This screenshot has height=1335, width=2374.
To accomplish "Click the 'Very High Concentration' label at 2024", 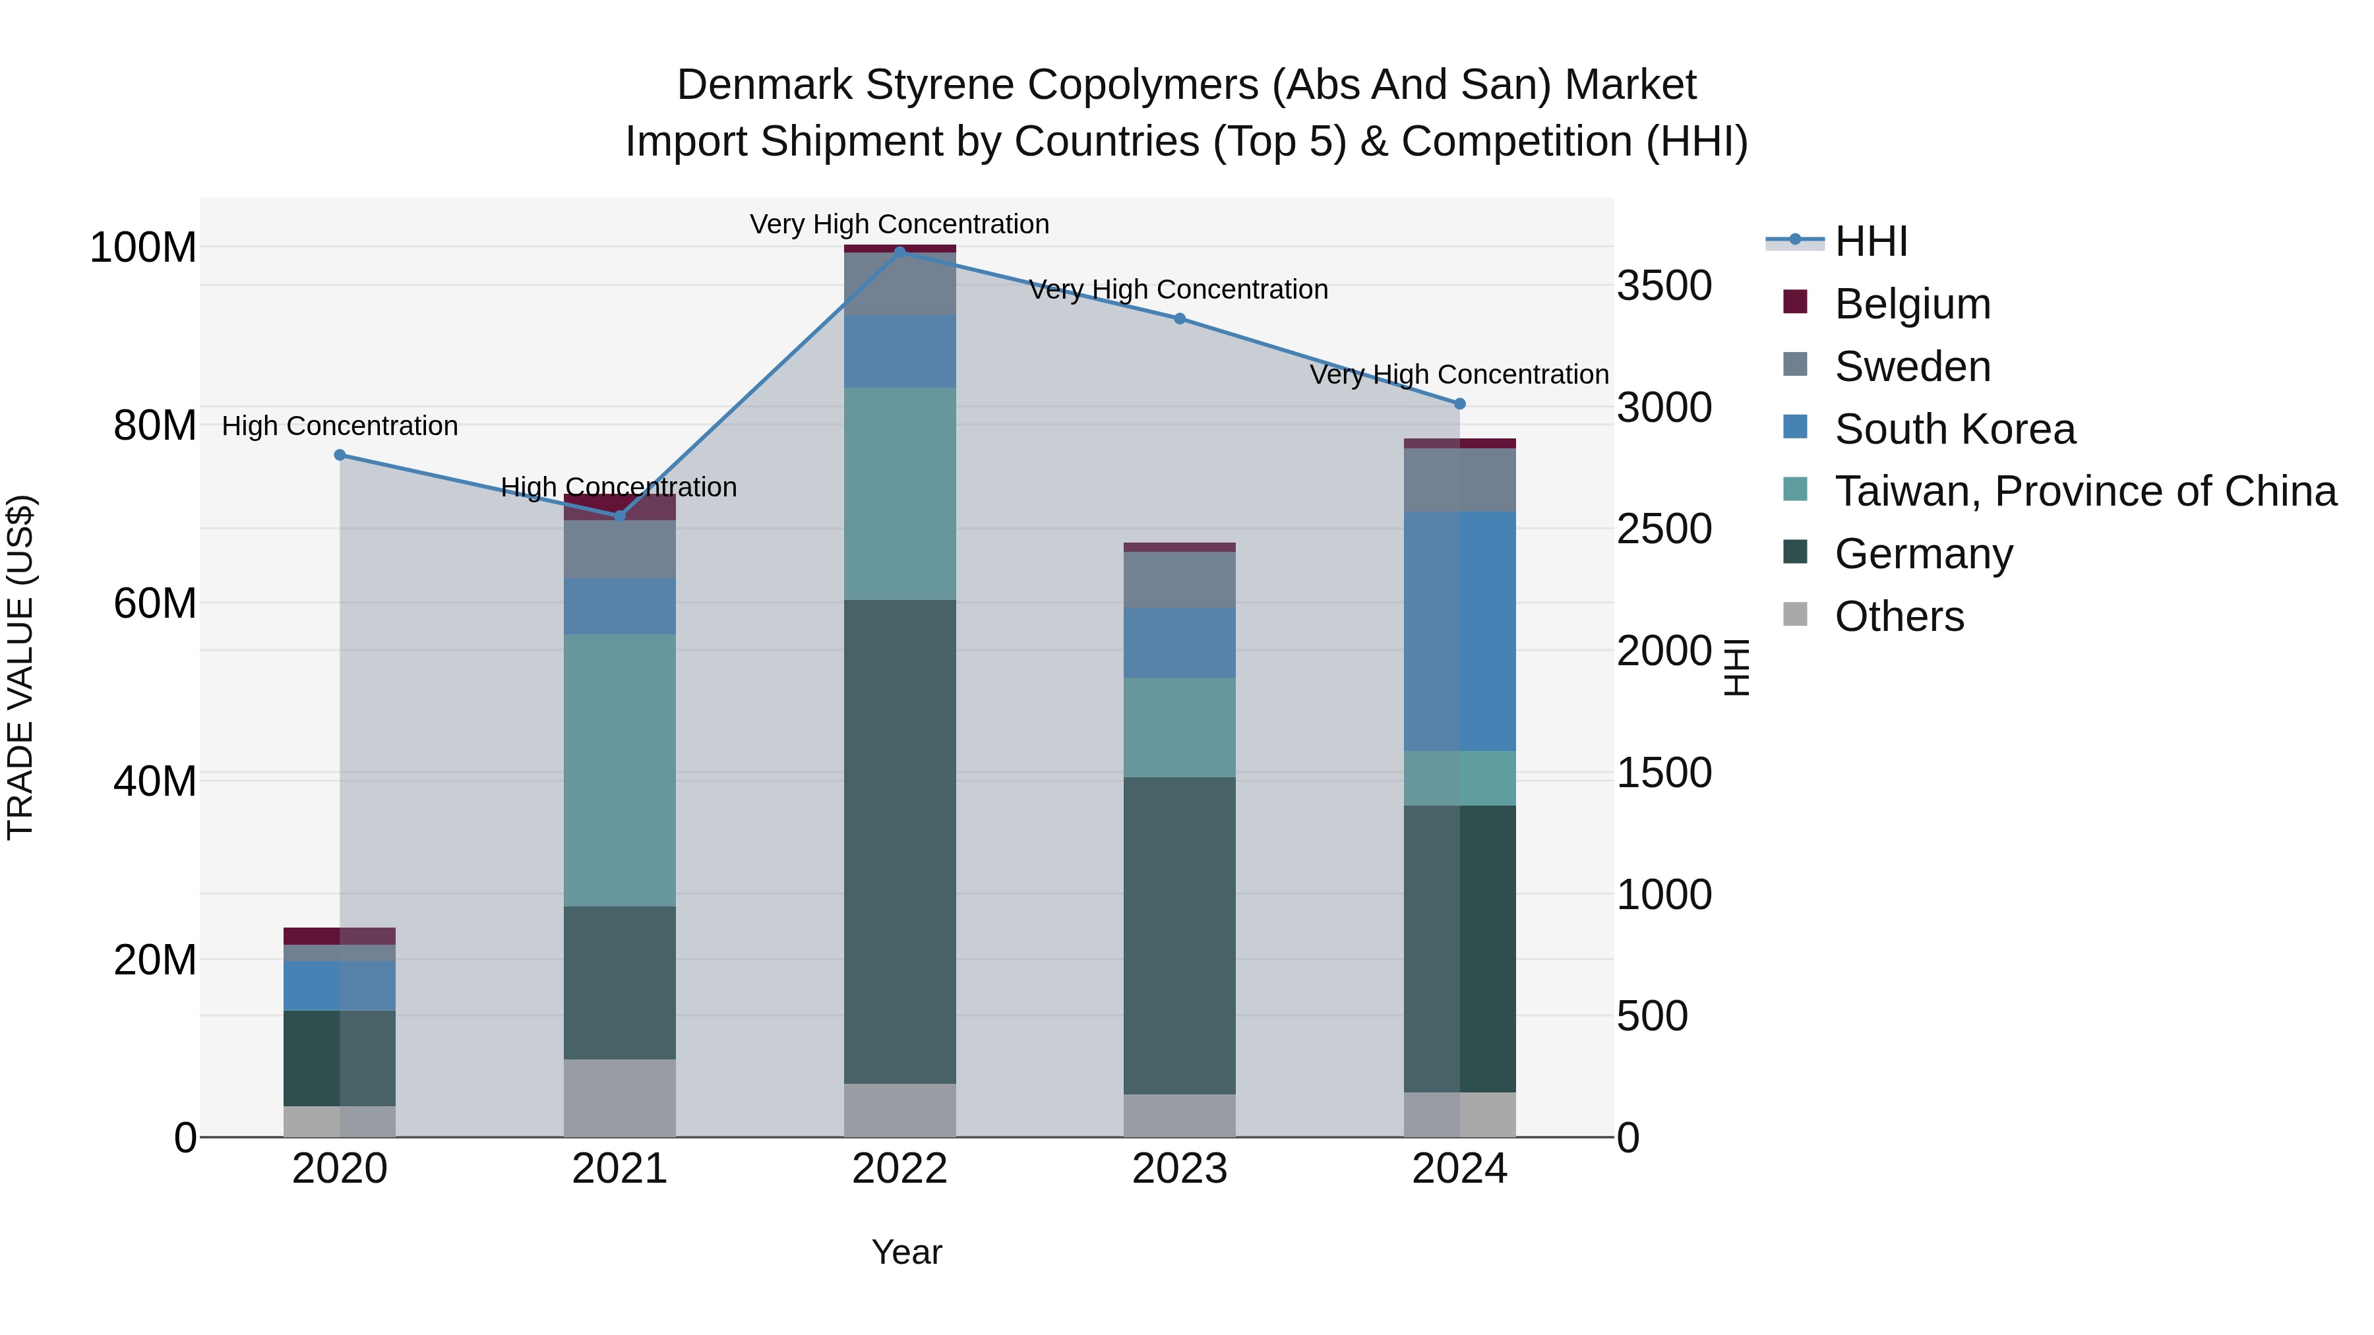I will click(1460, 375).
